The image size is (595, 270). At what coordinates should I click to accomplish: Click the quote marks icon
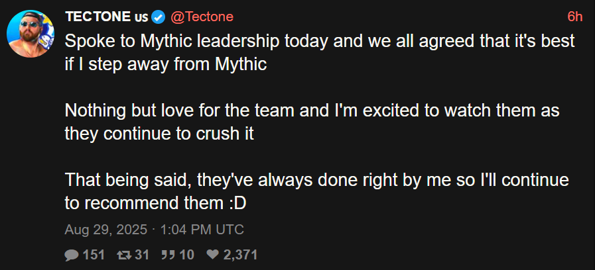(x=168, y=255)
